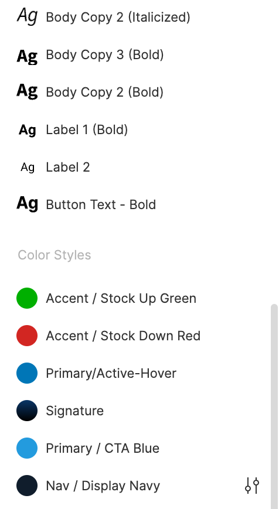Click the Ag preview icon for Button Text - Bold

[28, 204]
